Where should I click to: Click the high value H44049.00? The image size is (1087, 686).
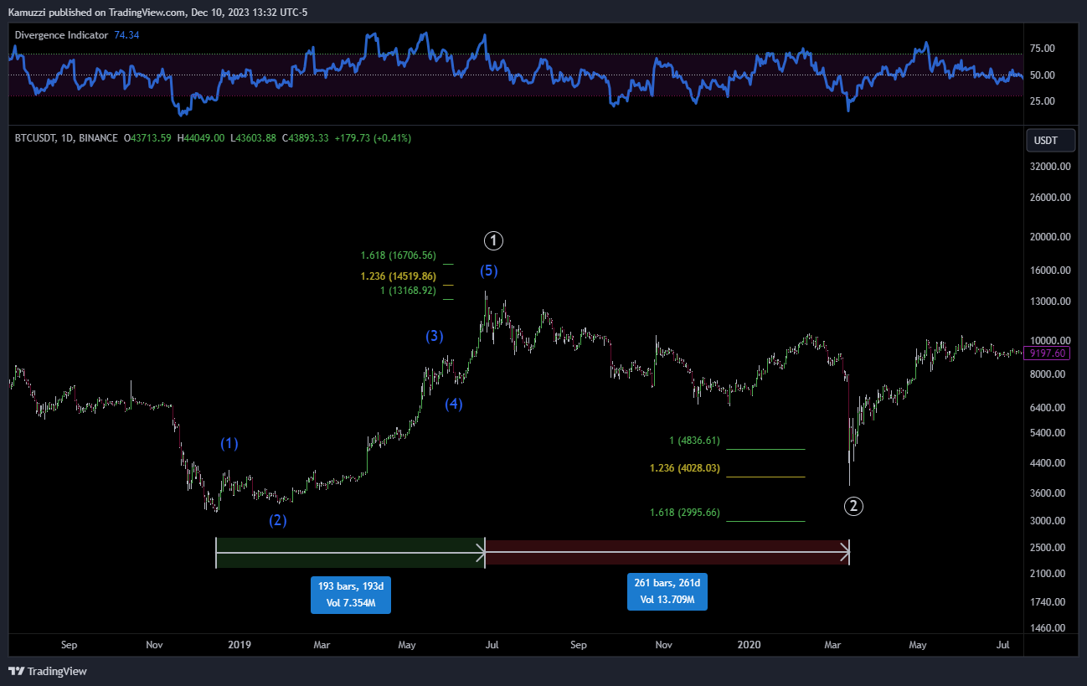(199, 138)
